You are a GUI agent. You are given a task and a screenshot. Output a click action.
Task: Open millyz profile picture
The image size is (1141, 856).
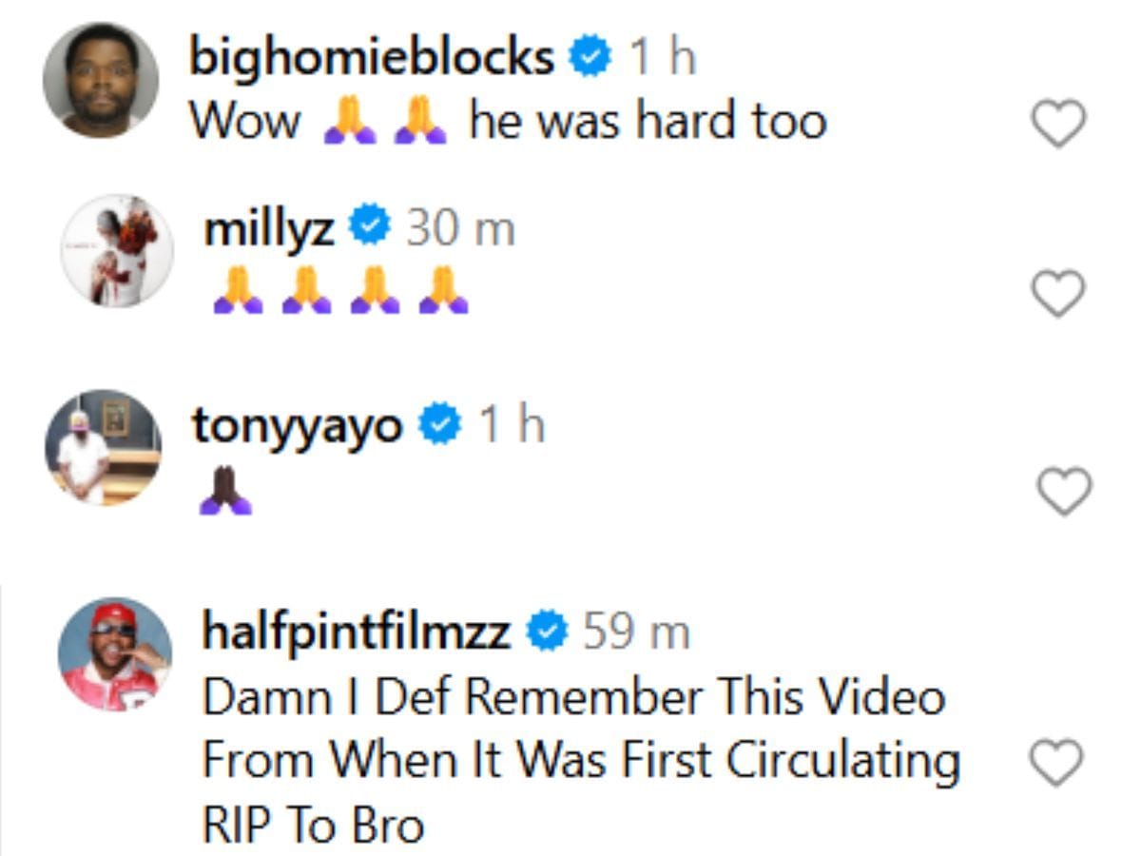(116, 250)
